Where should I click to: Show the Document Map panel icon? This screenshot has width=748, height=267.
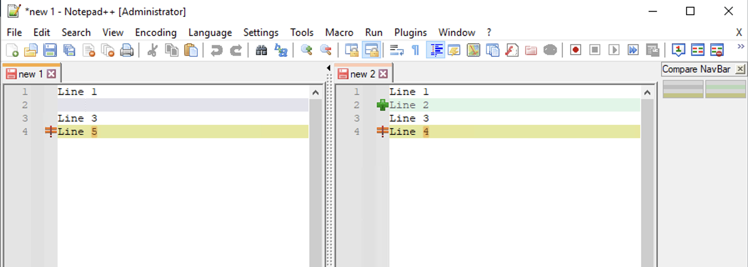point(473,50)
